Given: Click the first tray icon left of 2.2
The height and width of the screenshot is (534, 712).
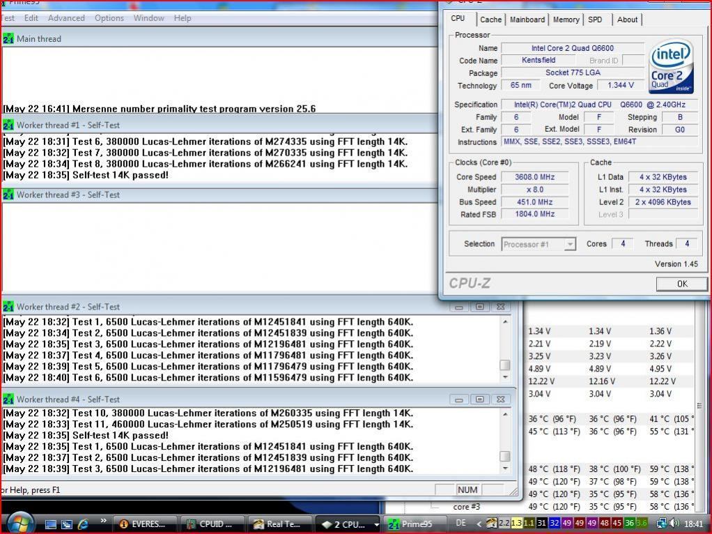Looking at the screenshot, I should [491, 523].
